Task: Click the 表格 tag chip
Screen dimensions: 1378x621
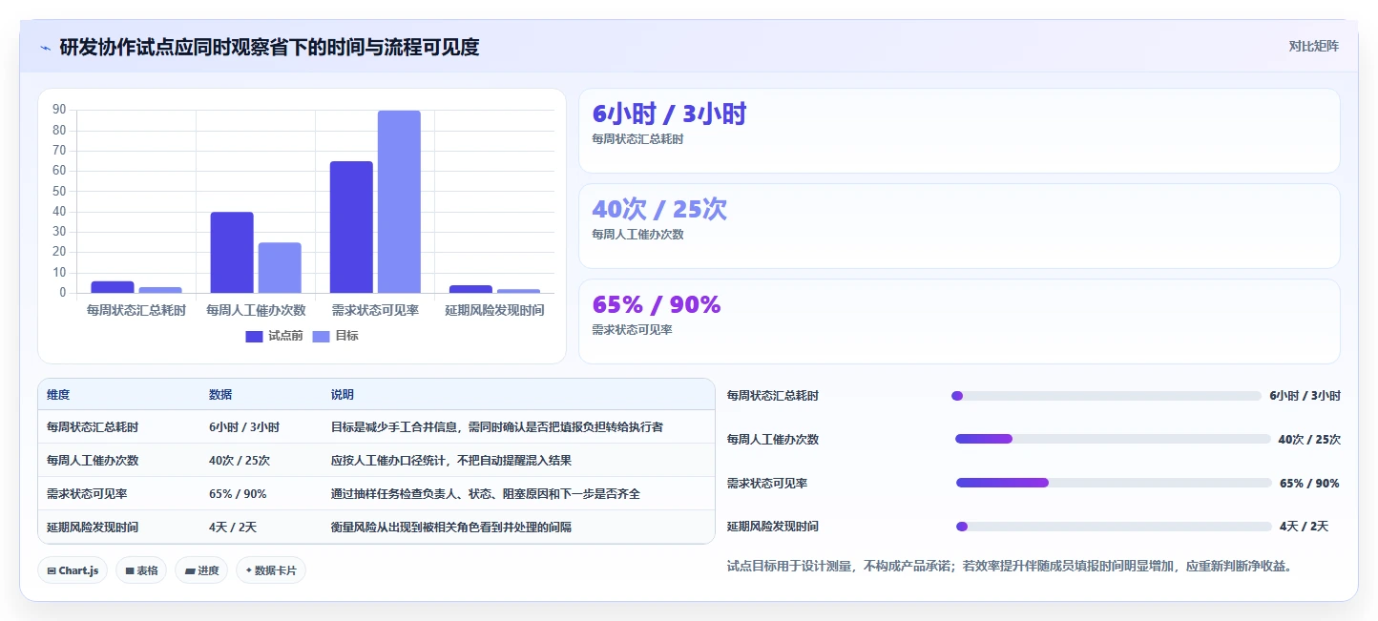Action: point(141,570)
